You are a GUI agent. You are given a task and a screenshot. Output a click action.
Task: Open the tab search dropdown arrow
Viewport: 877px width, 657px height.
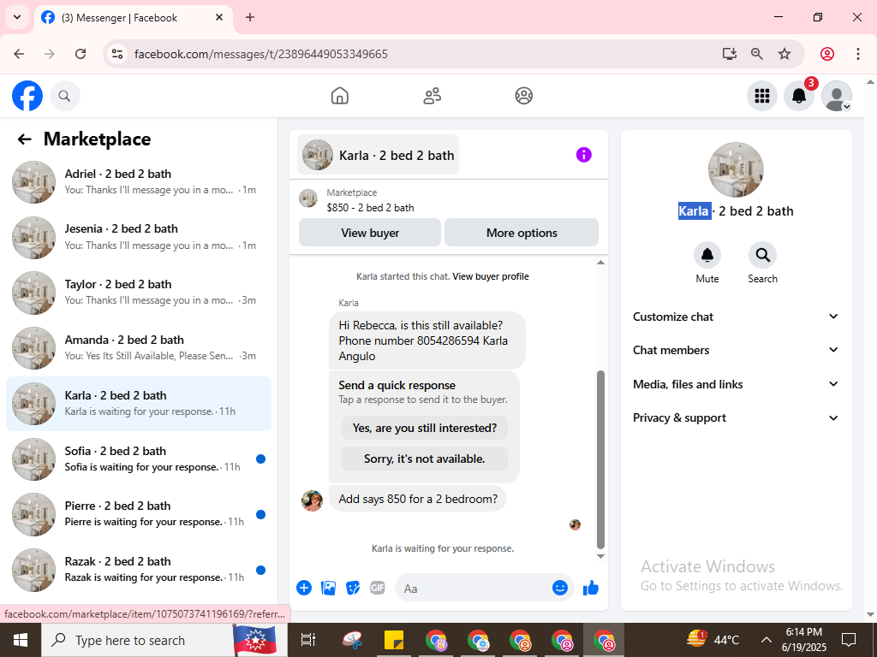(x=17, y=17)
